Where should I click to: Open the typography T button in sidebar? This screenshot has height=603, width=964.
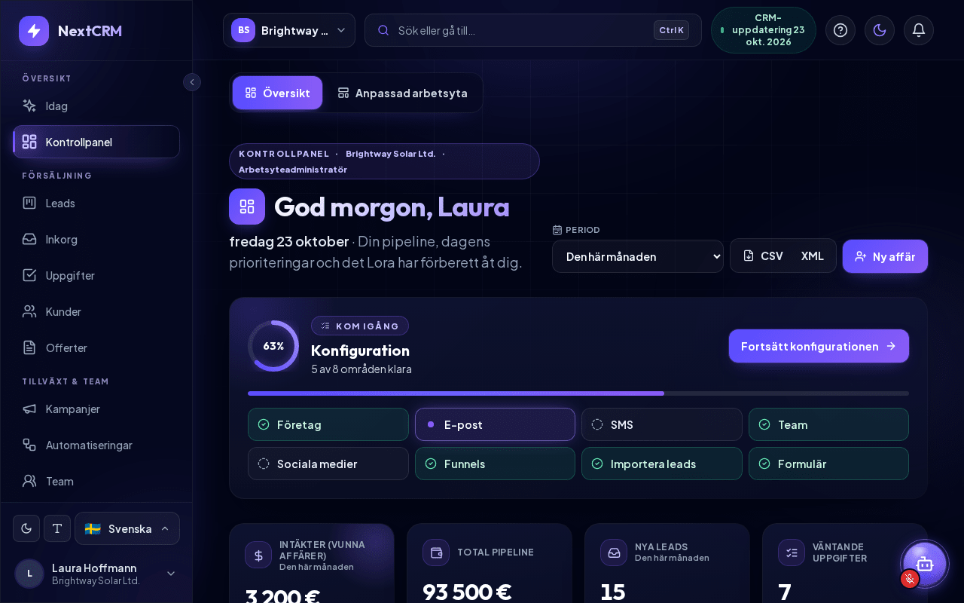pos(57,528)
